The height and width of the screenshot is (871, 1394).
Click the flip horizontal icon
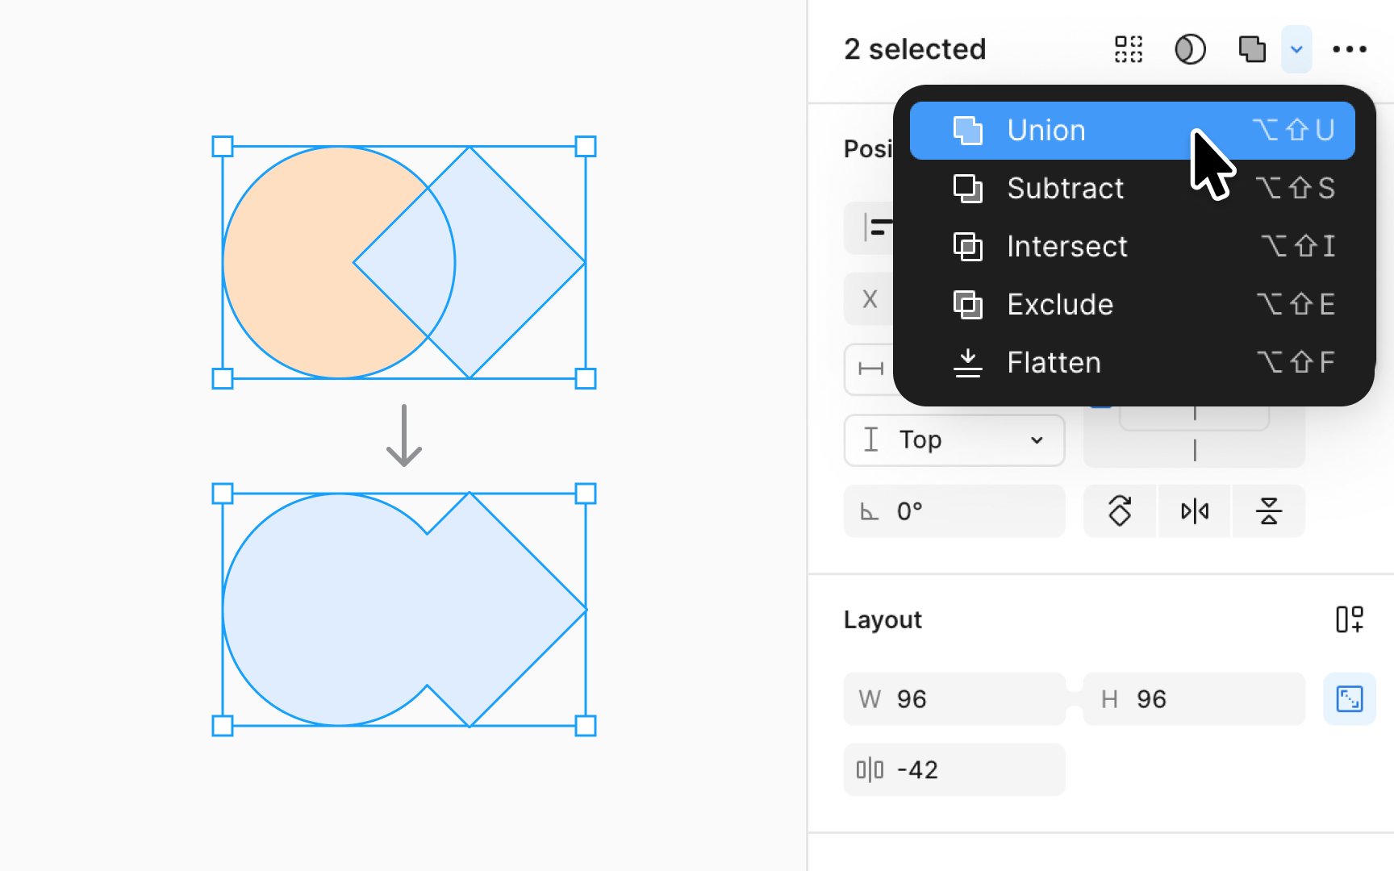coord(1195,511)
